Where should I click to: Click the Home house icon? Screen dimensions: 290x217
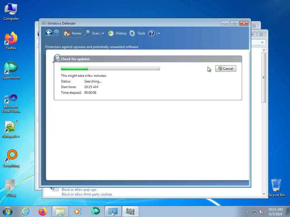click(67, 33)
